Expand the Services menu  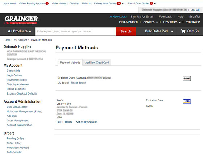(150, 22)
